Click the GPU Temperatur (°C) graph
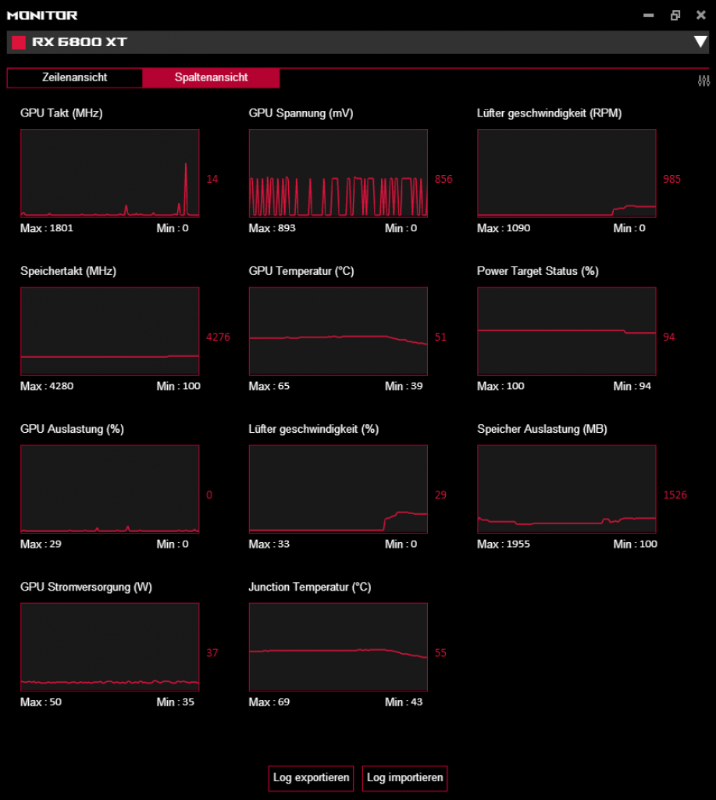This screenshot has height=800, width=716. pyautogui.click(x=338, y=331)
